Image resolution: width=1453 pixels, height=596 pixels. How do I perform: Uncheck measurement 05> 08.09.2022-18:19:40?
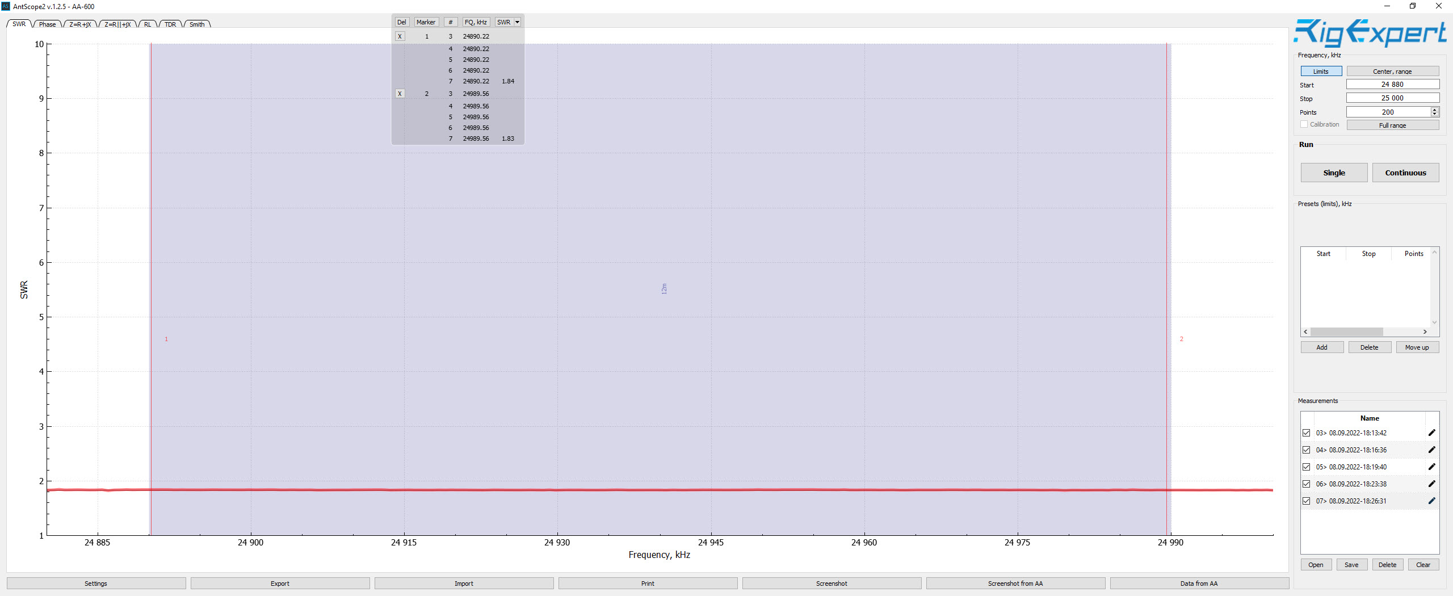point(1307,467)
